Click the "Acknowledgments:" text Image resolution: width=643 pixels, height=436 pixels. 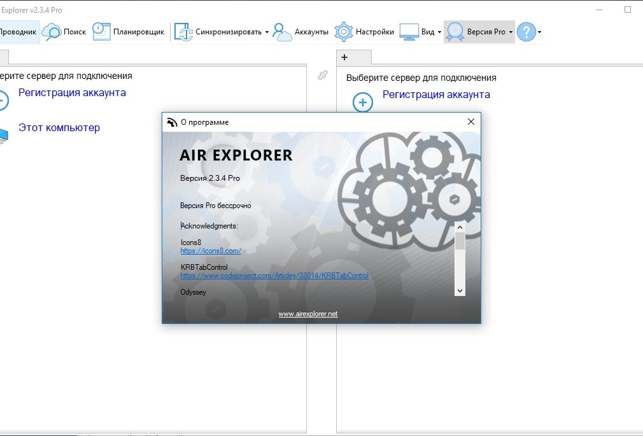tap(209, 226)
